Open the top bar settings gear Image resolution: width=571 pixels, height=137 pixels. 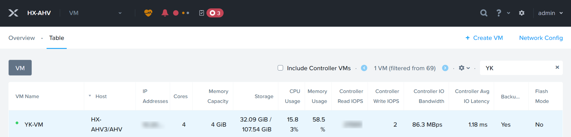tap(522, 13)
